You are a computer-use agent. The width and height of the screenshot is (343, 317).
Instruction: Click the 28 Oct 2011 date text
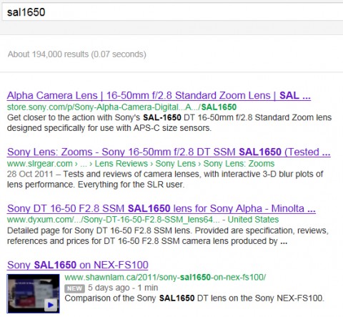(x=30, y=174)
